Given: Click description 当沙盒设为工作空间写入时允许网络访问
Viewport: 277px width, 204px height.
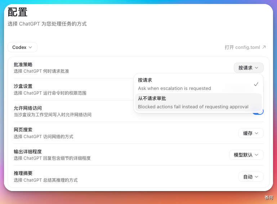Looking at the screenshot, I should pos(53,115).
